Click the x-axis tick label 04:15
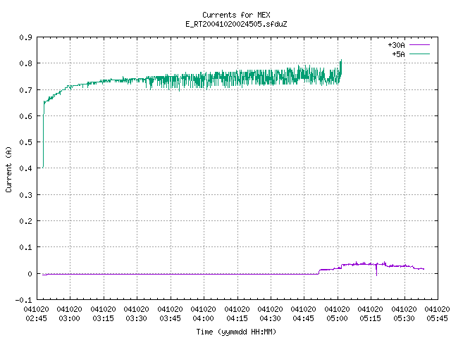 237,318
